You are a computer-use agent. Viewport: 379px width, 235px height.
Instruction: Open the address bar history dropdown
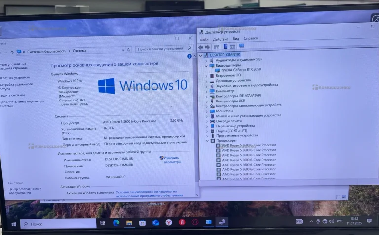point(123,50)
